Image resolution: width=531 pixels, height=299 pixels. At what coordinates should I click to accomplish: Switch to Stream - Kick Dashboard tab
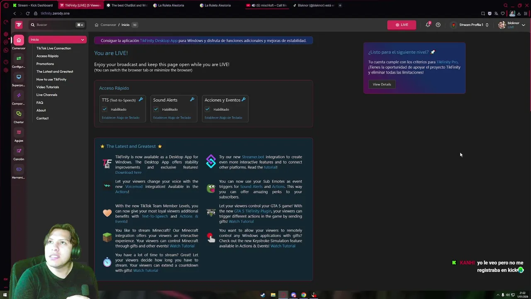tap(33, 5)
